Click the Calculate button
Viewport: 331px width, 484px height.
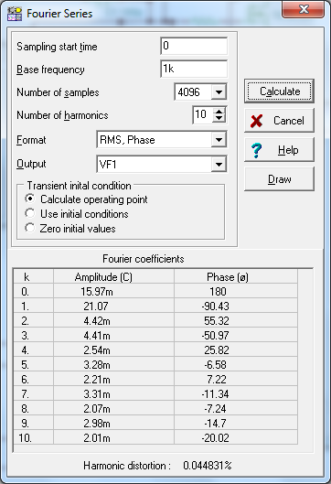pyautogui.click(x=279, y=91)
